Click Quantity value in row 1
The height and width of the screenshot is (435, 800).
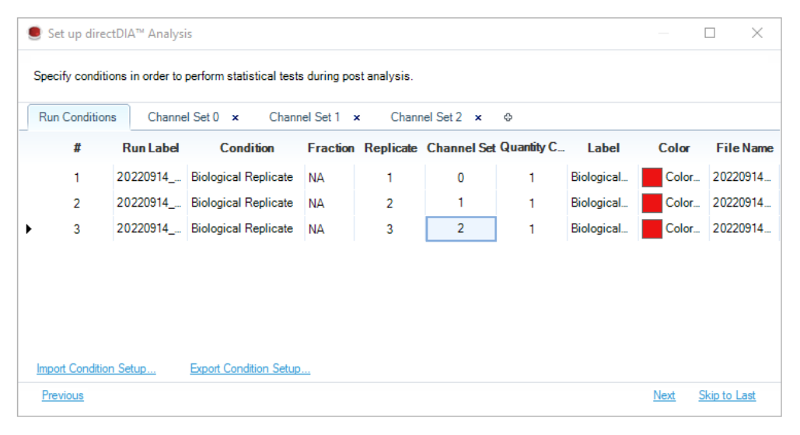[532, 177]
